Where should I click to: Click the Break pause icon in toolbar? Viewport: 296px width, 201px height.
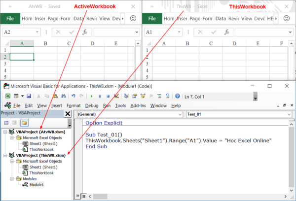point(100,97)
